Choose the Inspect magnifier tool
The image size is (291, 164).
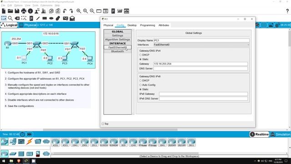10,18
